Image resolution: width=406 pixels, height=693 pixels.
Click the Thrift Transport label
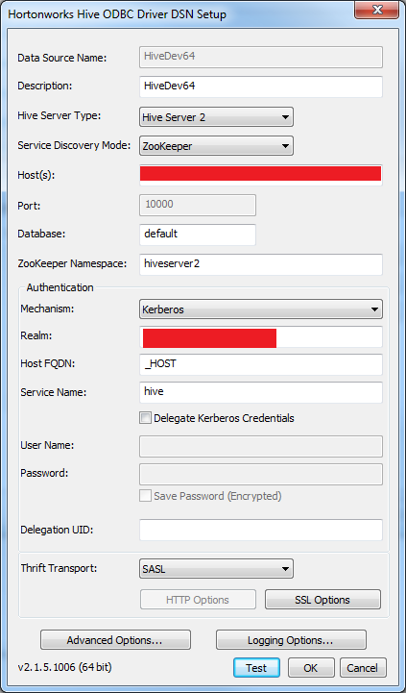59,568
